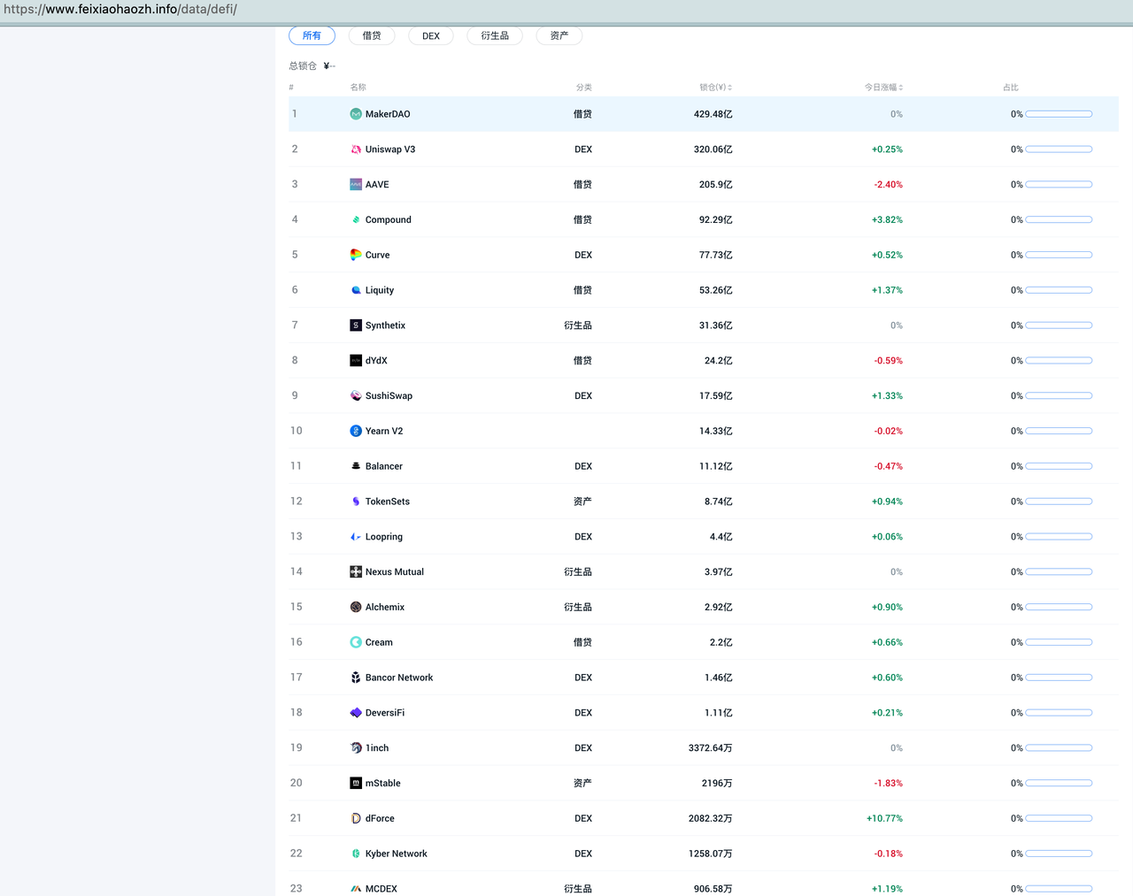Click the Loopring logo icon
This screenshot has width=1133, height=896.
coord(356,537)
